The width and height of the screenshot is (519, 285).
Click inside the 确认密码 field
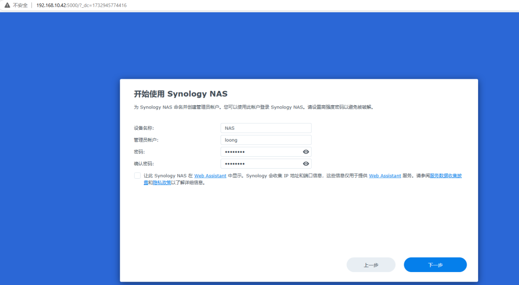pyautogui.click(x=259, y=164)
